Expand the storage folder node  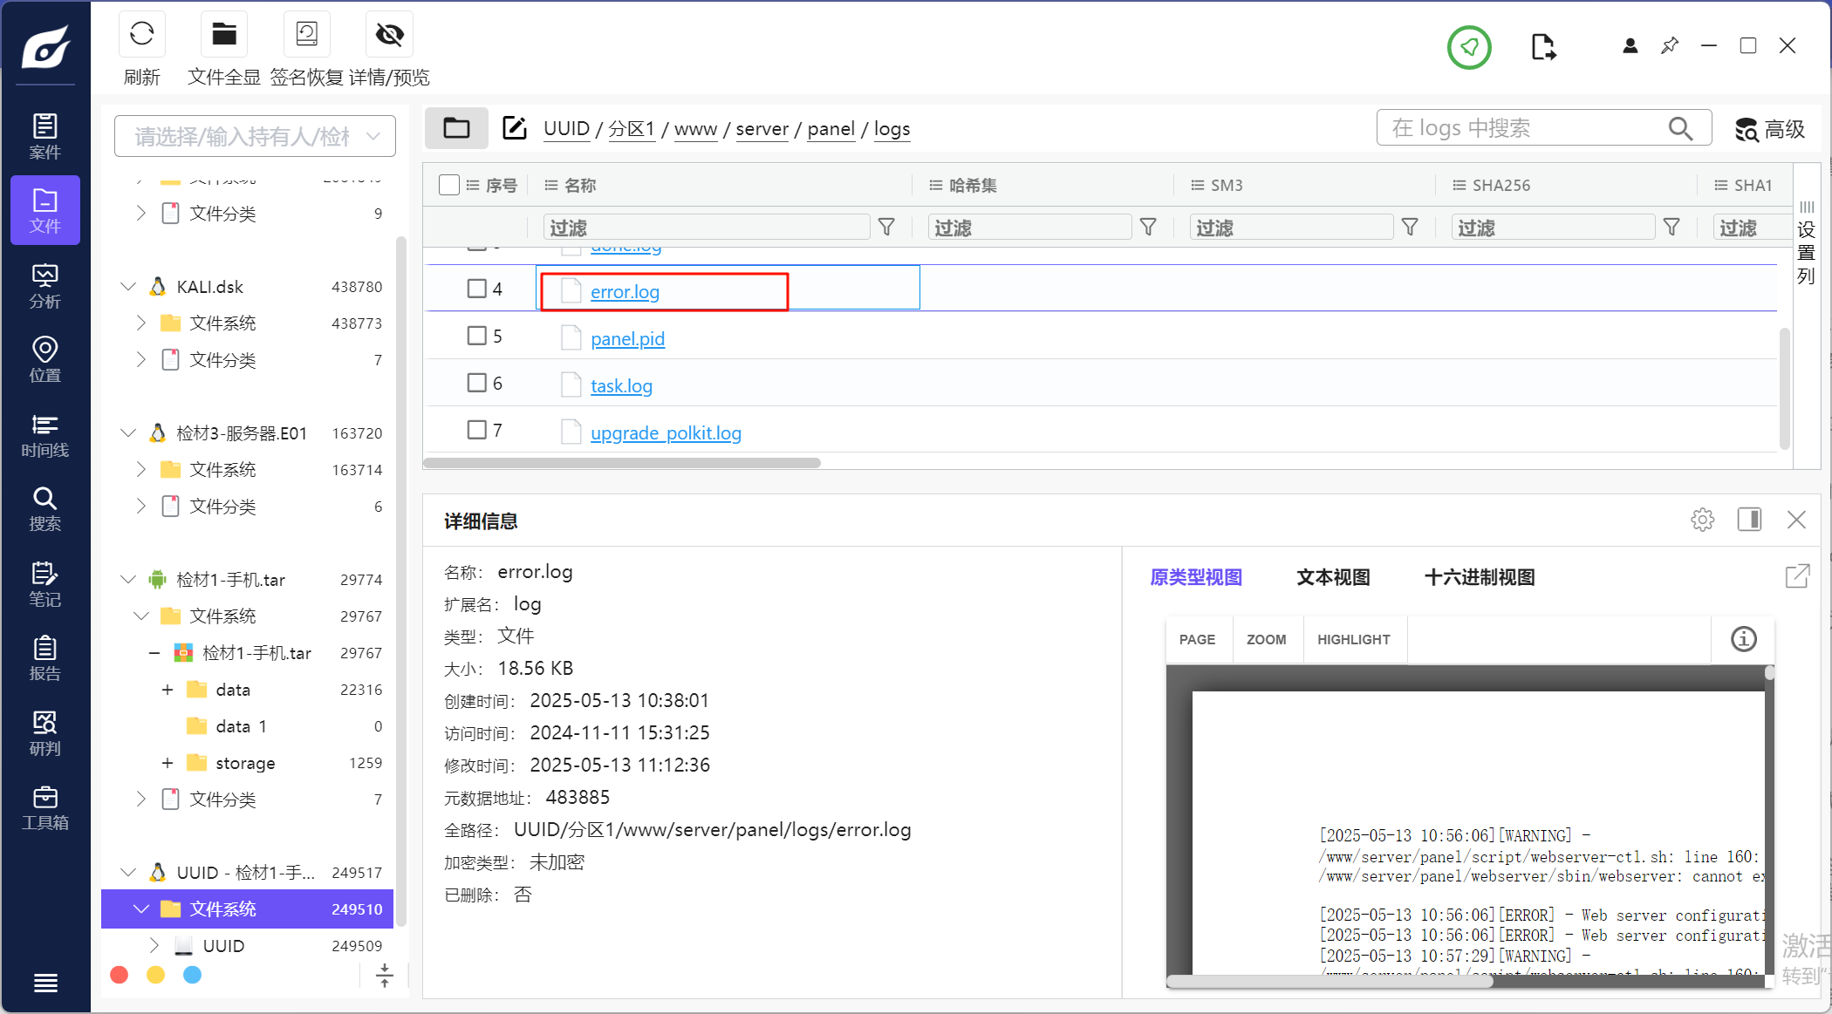point(167,763)
